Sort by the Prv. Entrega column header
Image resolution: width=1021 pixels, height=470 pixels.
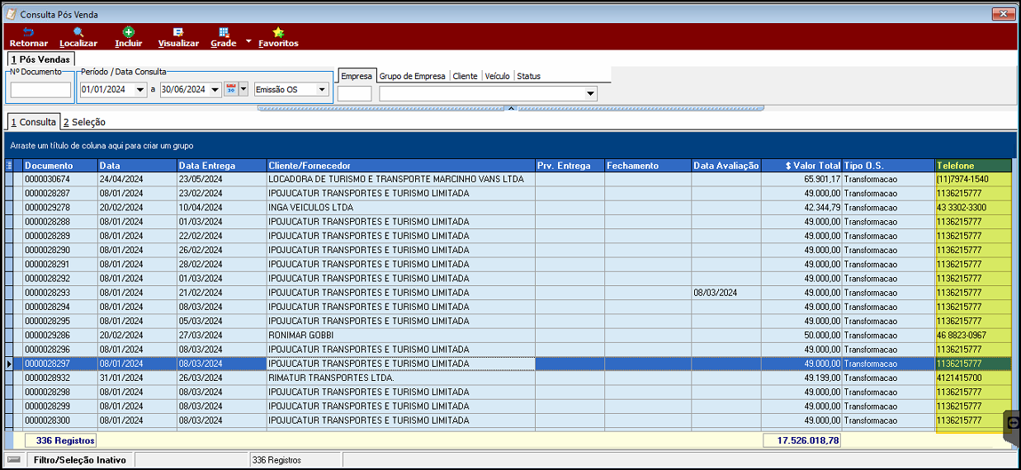570,166
